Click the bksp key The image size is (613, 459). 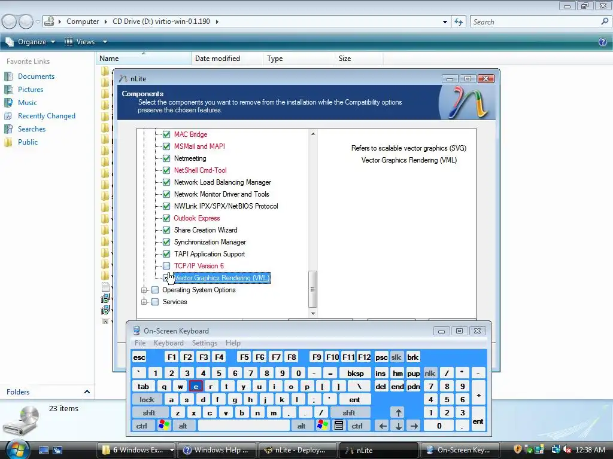pyautogui.click(x=356, y=374)
